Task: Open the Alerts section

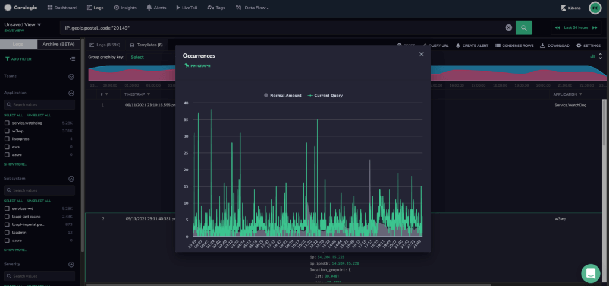Action: tap(156, 7)
